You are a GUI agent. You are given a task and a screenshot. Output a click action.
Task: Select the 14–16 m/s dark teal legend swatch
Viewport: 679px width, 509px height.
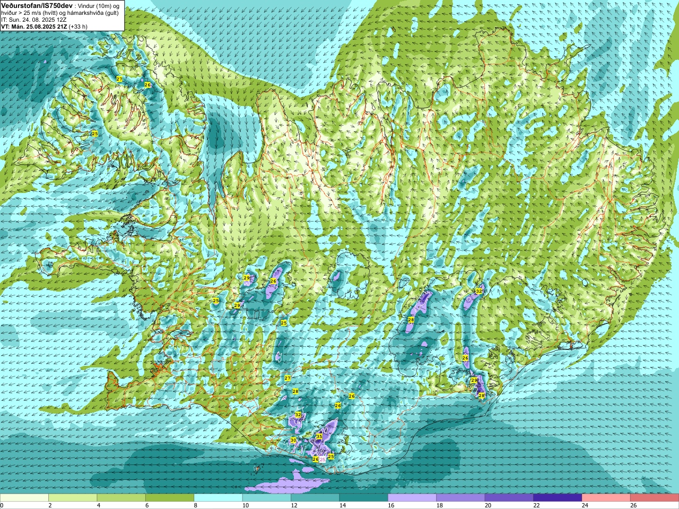click(x=364, y=498)
